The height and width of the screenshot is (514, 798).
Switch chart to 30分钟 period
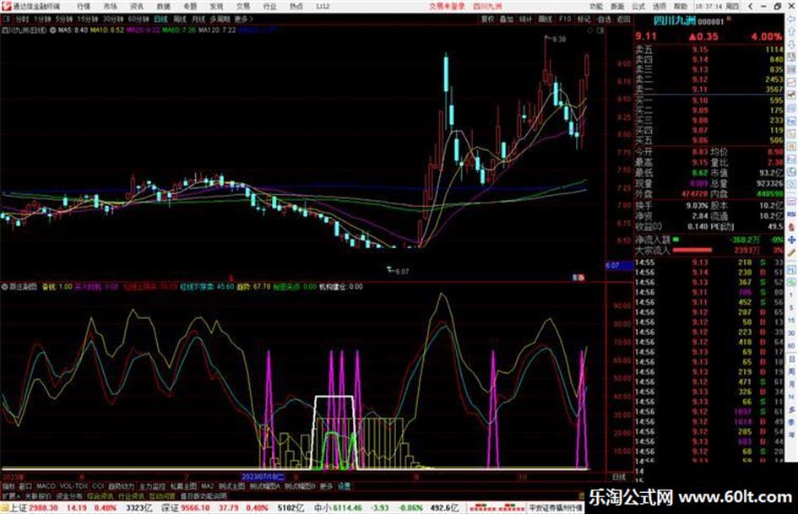coord(112,19)
